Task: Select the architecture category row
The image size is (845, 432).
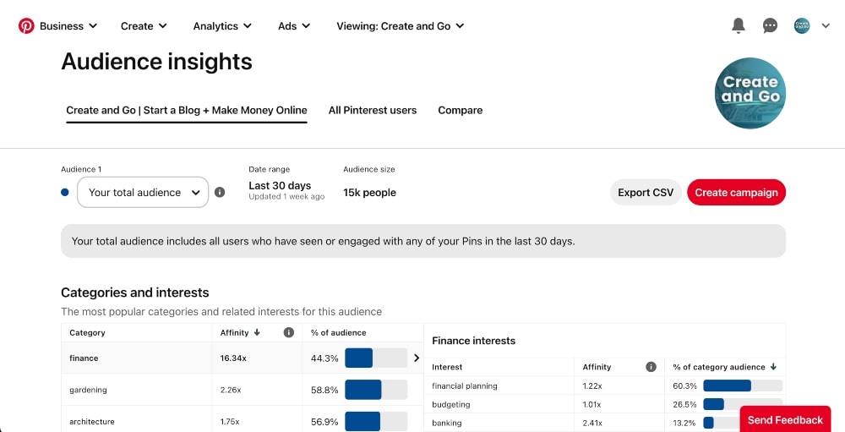Action: pyautogui.click(x=243, y=419)
